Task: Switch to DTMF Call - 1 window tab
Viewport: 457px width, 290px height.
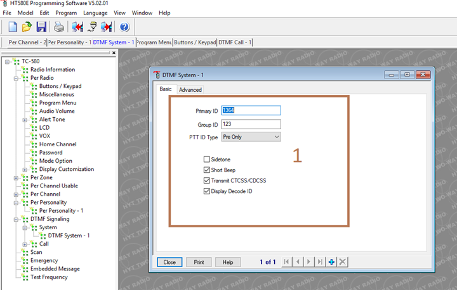Action: 235,42
